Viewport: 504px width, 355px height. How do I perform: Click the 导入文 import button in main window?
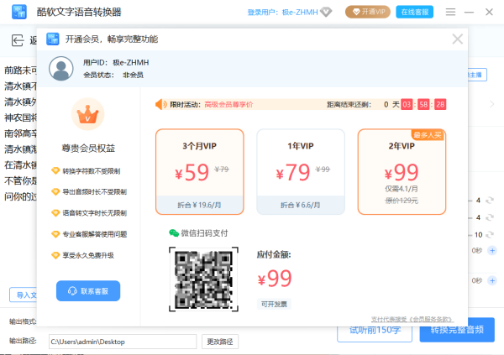coord(24,295)
